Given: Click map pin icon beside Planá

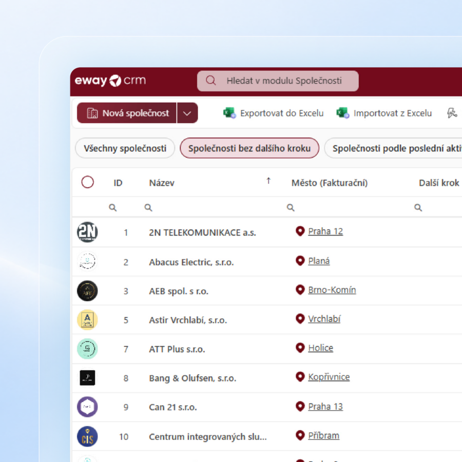Looking at the screenshot, I should pos(300,261).
